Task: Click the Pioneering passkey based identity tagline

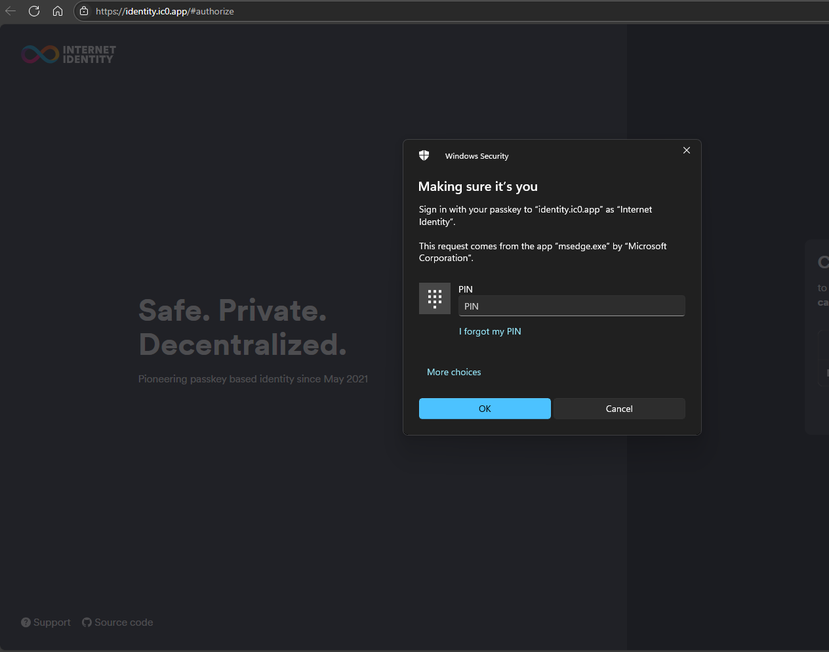Action: [x=253, y=379]
